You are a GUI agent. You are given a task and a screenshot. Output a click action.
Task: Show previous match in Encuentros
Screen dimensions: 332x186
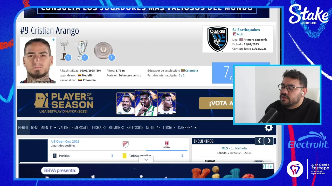[x=259, y=141]
